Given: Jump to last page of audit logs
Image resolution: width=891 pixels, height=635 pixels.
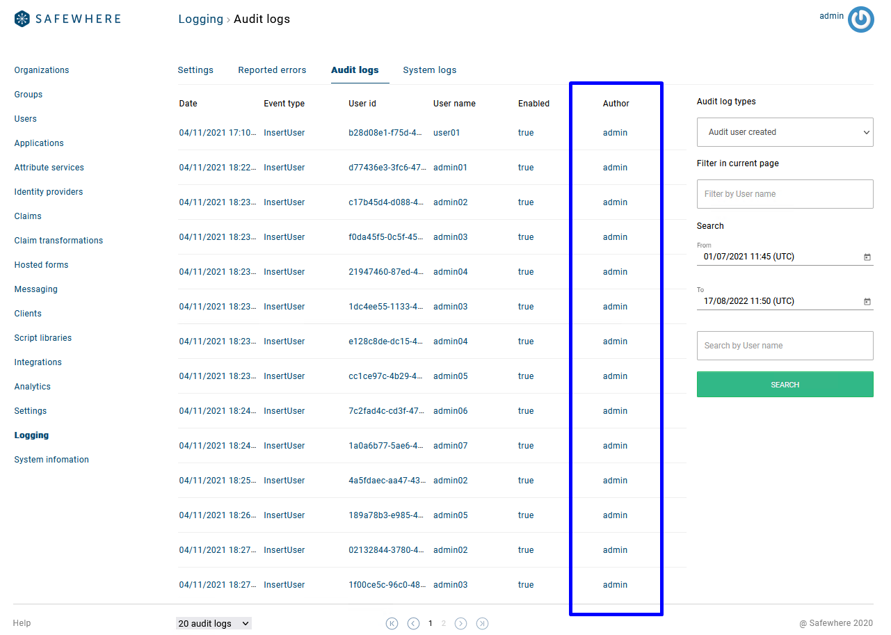Looking at the screenshot, I should (x=482, y=624).
